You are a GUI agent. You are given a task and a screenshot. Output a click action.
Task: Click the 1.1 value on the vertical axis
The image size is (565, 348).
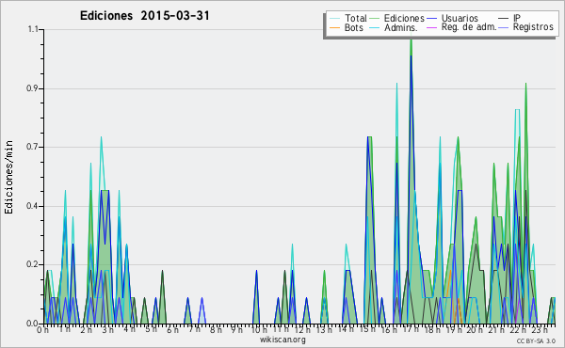coord(33,29)
